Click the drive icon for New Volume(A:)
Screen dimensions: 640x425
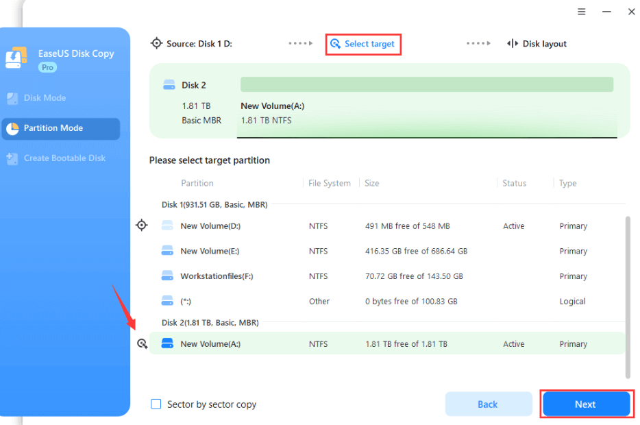[167, 343]
